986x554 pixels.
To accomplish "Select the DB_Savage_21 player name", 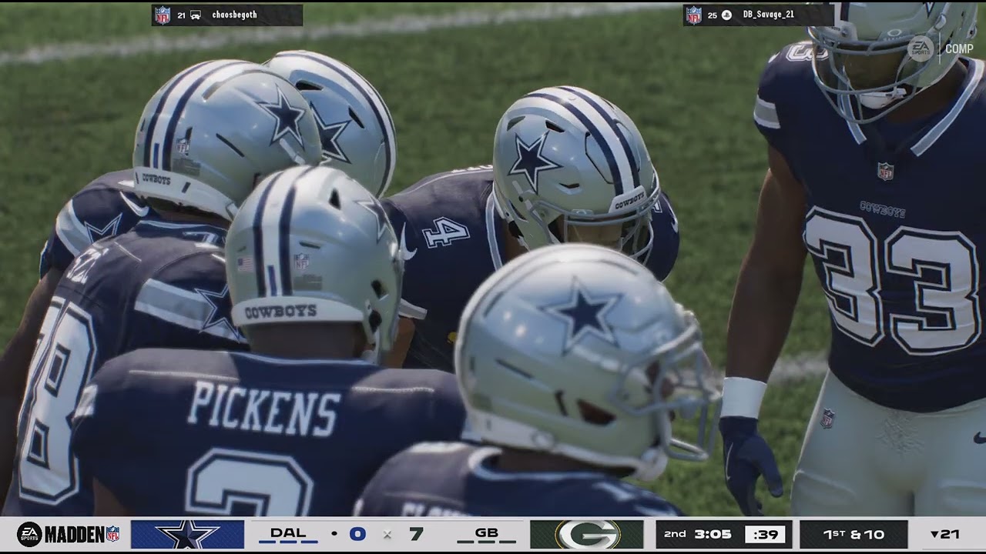I will click(768, 15).
